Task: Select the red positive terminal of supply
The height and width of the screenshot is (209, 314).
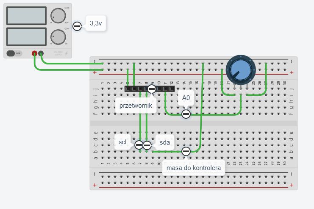Action: coord(34,53)
